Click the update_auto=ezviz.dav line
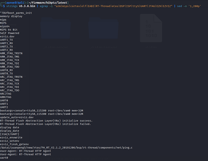Image resolution: width=208 pixels, height=161 pixels. (17, 117)
